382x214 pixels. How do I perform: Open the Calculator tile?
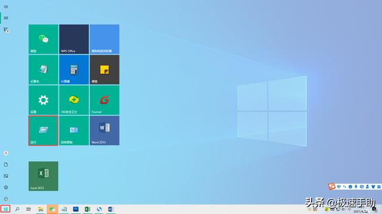click(x=74, y=70)
